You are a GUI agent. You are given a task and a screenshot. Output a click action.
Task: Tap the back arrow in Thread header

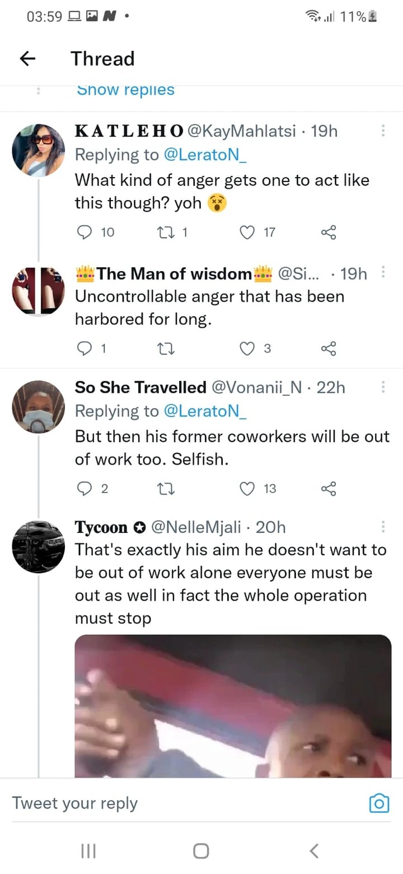tap(27, 59)
